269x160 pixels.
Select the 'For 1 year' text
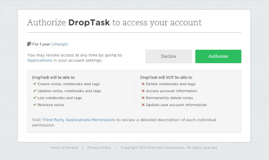tap(41, 44)
